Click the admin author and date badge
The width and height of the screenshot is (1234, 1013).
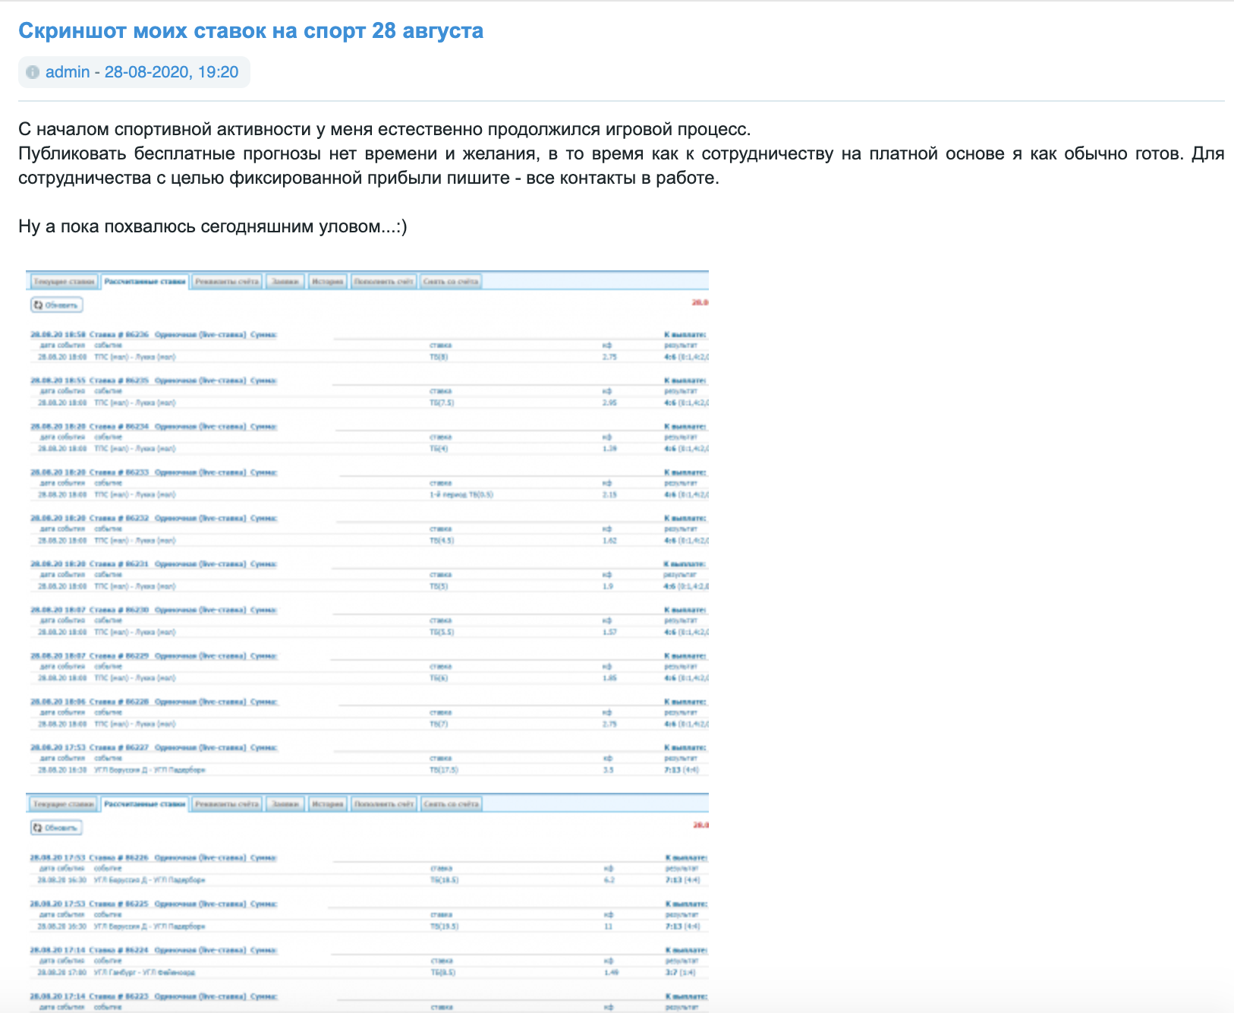coord(134,72)
